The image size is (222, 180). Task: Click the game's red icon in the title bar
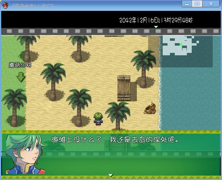coord(5,6)
